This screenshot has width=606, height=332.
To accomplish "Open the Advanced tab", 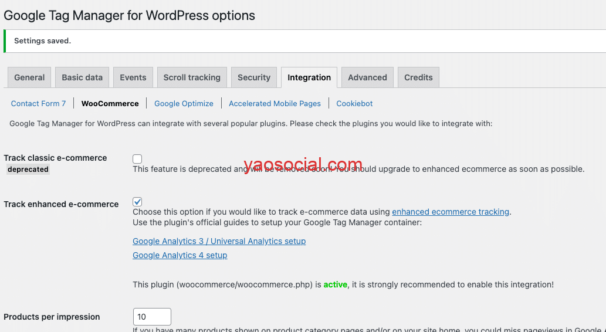I will tap(367, 77).
